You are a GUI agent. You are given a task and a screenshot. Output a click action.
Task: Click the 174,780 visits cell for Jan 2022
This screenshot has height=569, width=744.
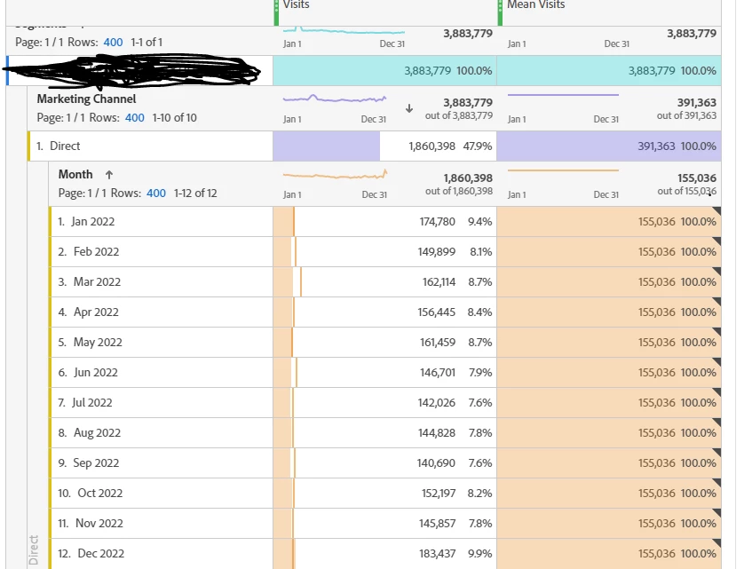pos(384,222)
